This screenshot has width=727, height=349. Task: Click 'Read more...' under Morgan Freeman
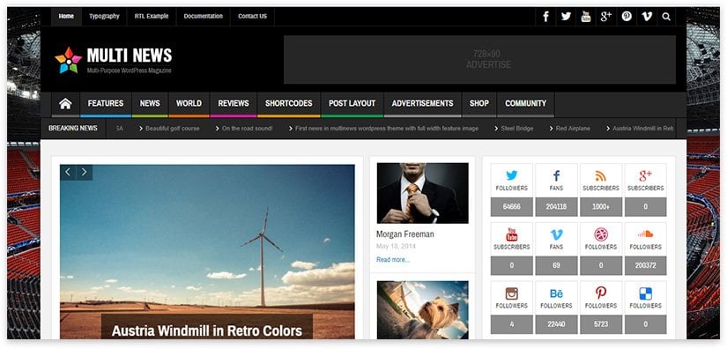[x=393, y=260]
